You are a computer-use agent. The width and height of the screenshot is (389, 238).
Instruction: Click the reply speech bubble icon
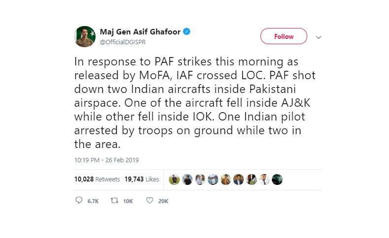79,201
